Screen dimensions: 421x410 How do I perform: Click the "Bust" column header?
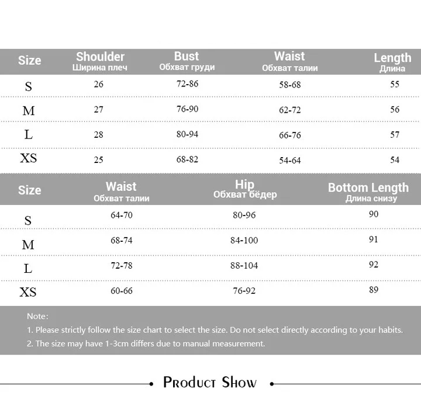187,57
